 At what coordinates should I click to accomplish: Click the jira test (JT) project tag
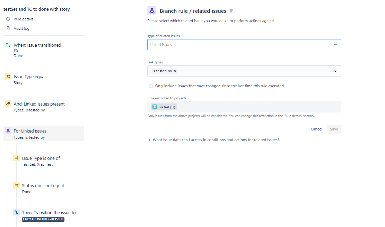click(164, 107)
